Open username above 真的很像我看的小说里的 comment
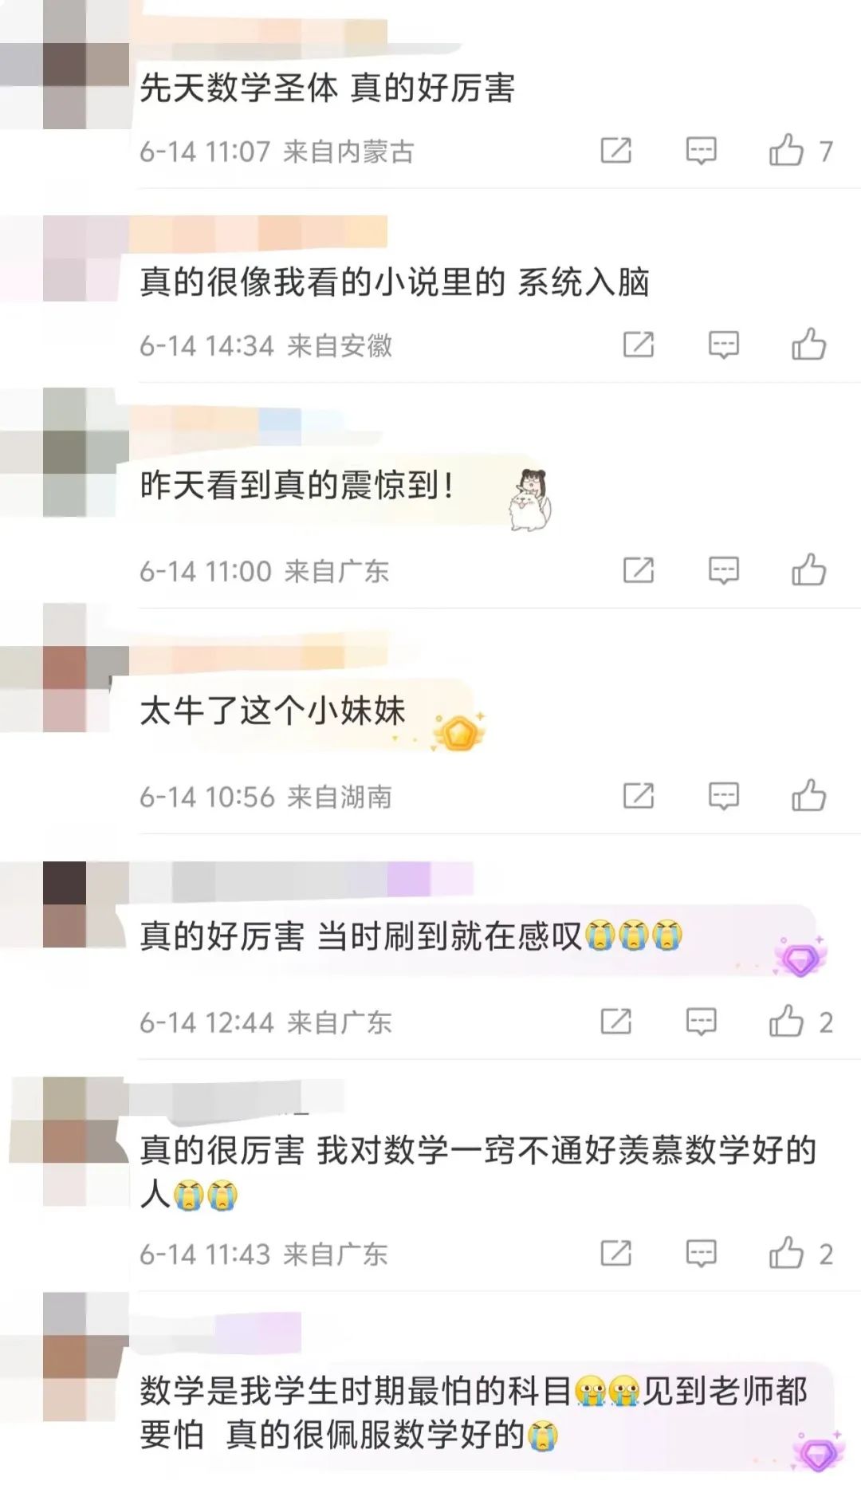 coord(258,232)
